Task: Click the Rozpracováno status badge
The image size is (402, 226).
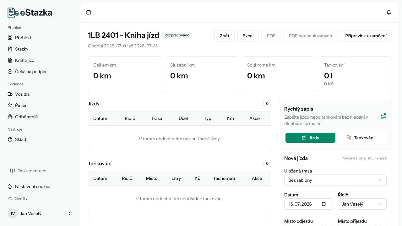Action: point(177,35)
